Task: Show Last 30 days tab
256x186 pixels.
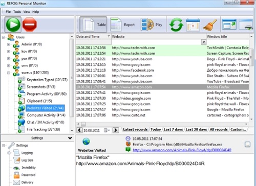Action: coord(196,129)
